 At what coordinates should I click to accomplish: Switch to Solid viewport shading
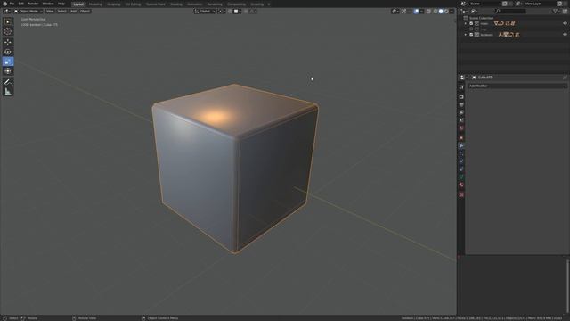[441, 12]
